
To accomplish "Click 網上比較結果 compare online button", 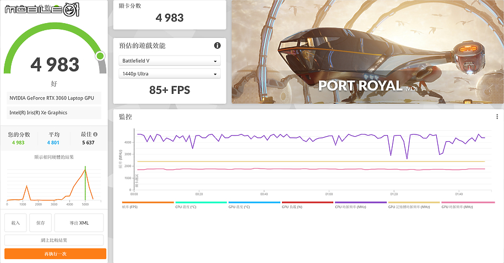I will click(54, 240).
